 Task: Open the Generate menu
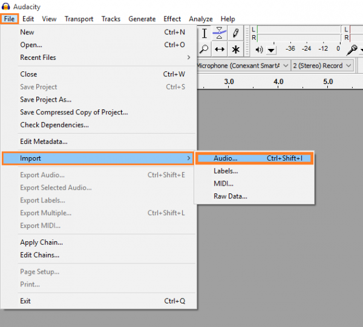[x=142, y=19]
